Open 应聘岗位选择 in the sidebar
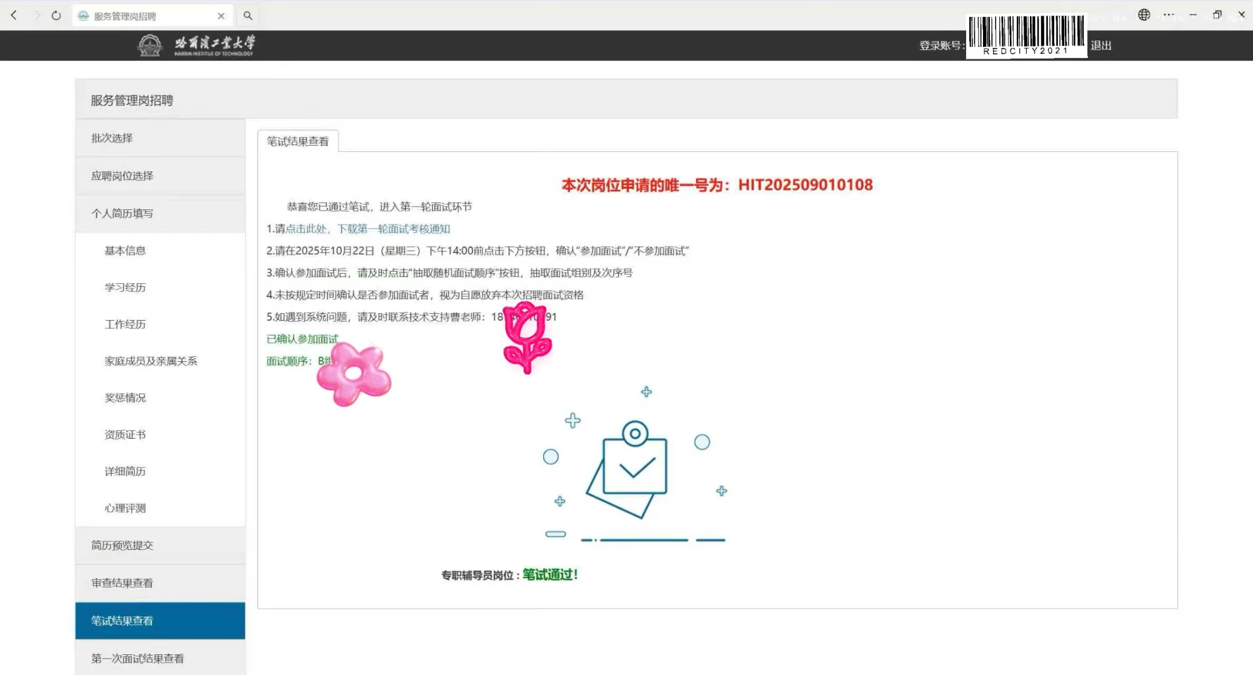 click(122, 176)
